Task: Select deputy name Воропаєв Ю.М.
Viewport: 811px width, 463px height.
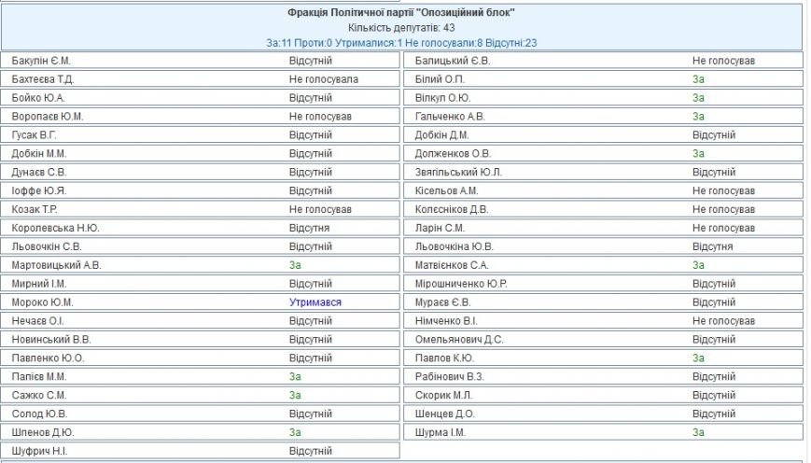Action: 47,117
